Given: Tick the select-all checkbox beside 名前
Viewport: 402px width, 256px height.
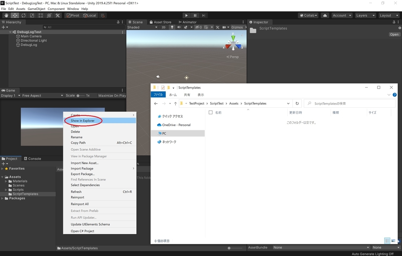Looking at the screenshot, I should click(211, 113).
